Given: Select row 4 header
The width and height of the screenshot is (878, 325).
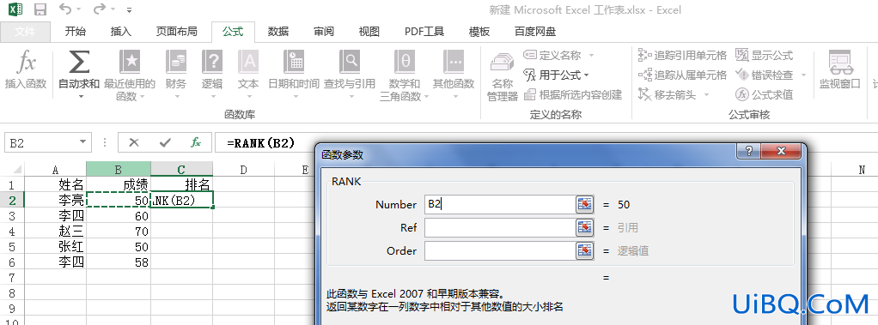Looking at the screenshot, I should [x=12, y=232].
